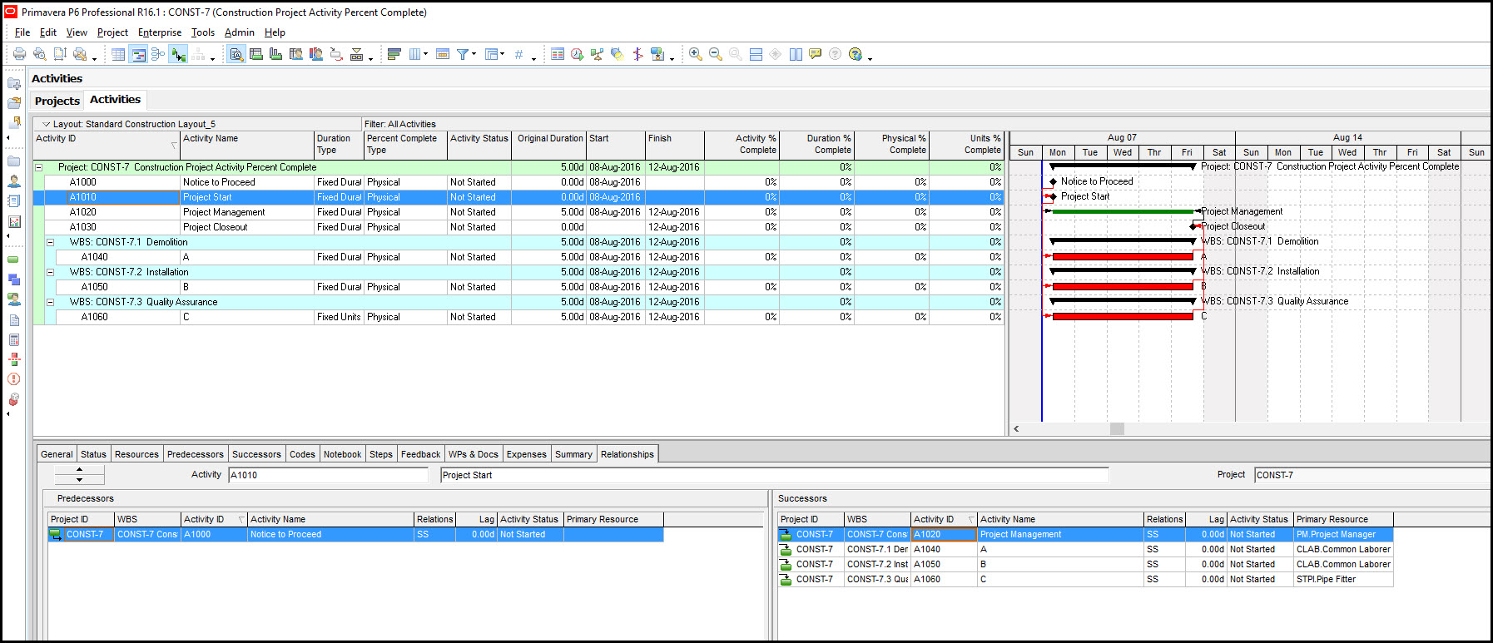Screen dimensions: 1493x643
Task: Toggle Activity Usage Spreadsheet bottom layout
Action: point(256,54)
